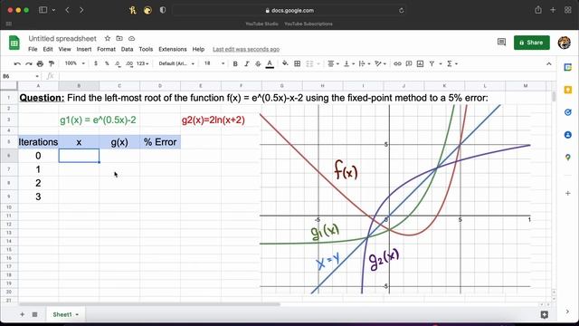The image size is (579, 326).
Task: Increase decimal places icon
Action: [x=128, y=63]
